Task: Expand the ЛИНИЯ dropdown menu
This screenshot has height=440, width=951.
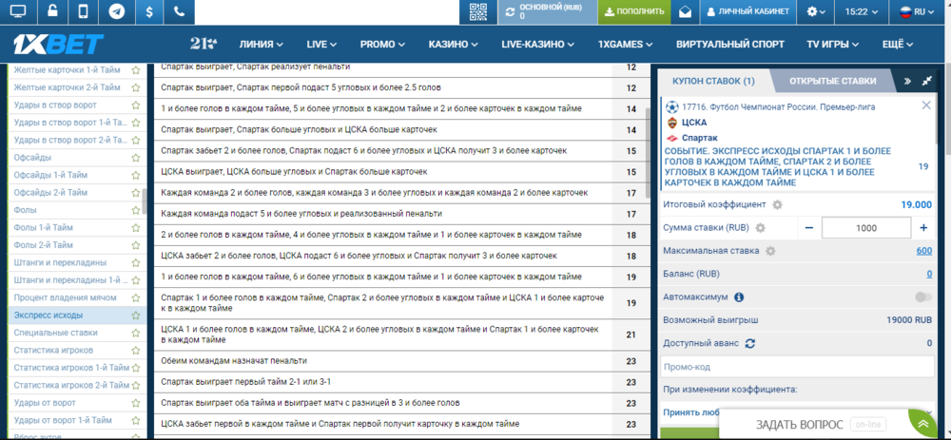Action: pyautogui.click(x=262, y=45)
